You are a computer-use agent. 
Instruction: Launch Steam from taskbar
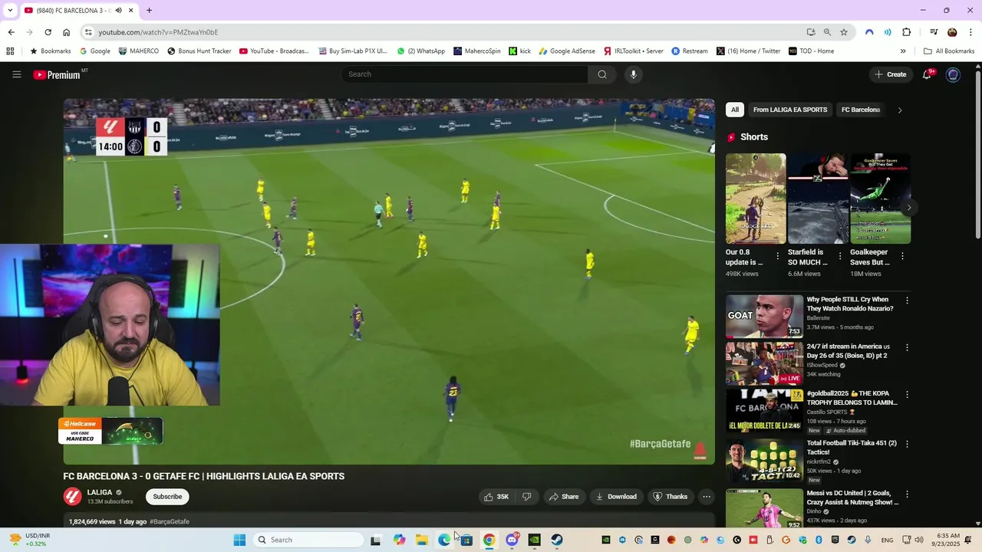pos(557,540)
